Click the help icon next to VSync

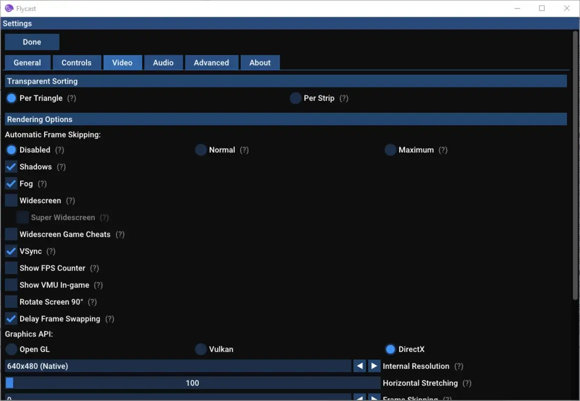pyautogui.click(x=51, y=251)
